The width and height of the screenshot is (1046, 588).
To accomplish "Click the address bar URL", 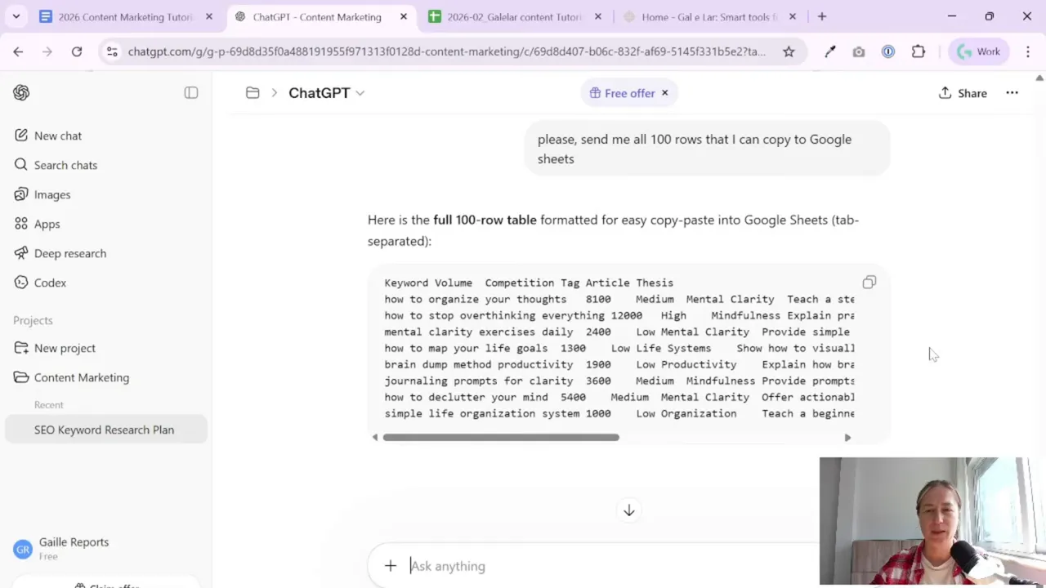I will pos(446,51).
